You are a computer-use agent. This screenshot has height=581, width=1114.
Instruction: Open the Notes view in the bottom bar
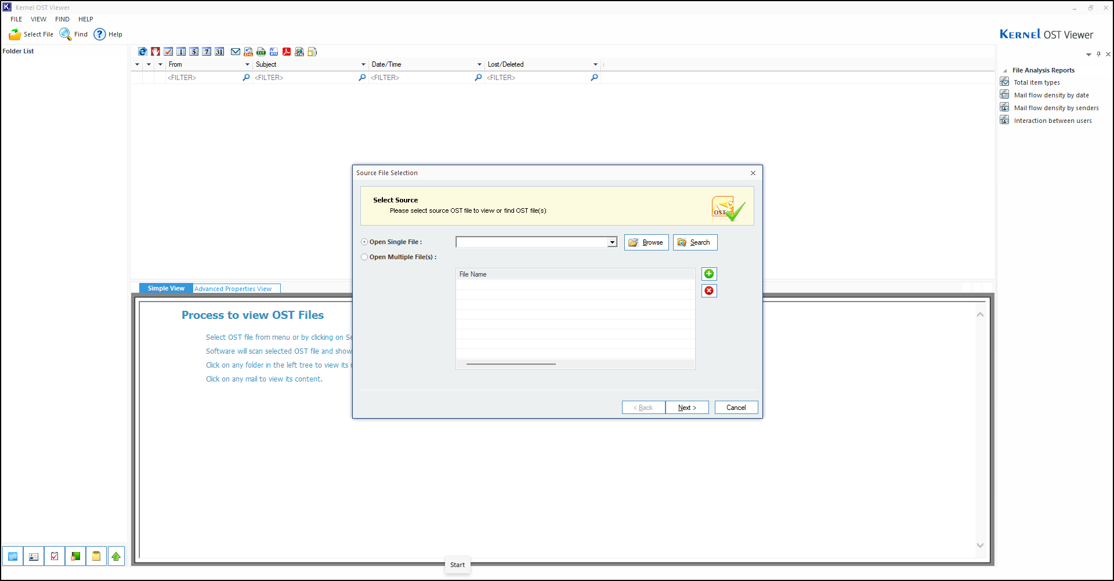point(96,556)
